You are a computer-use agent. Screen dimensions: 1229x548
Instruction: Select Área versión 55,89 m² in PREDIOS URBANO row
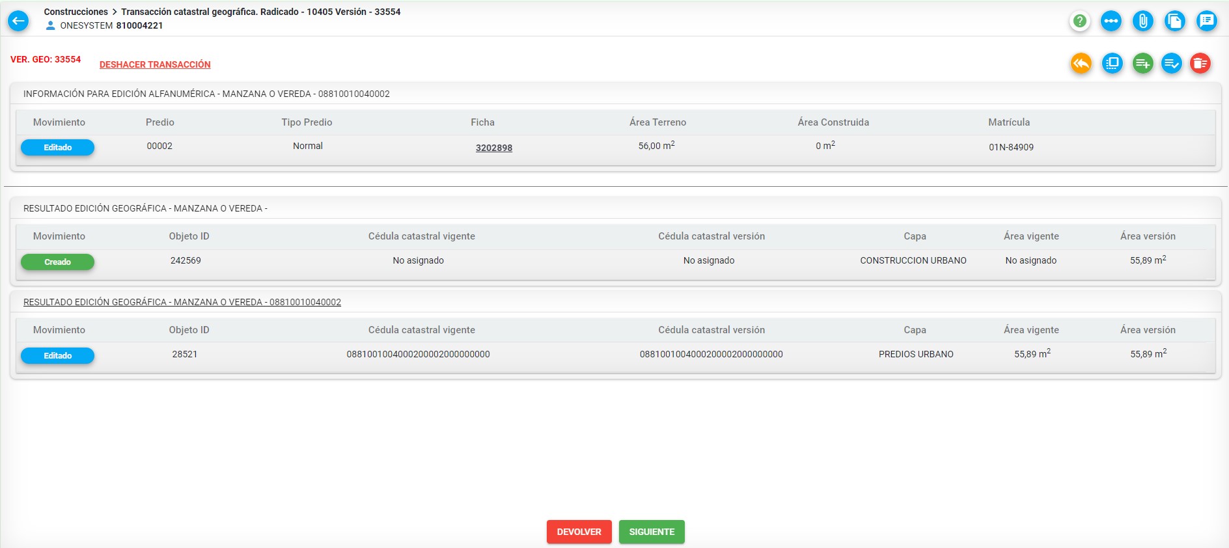pyautogui.click(x=1148, y=353)
